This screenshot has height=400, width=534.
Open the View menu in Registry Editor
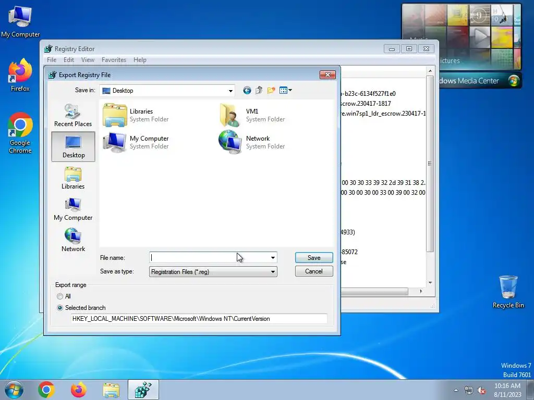tap(88, 60)
